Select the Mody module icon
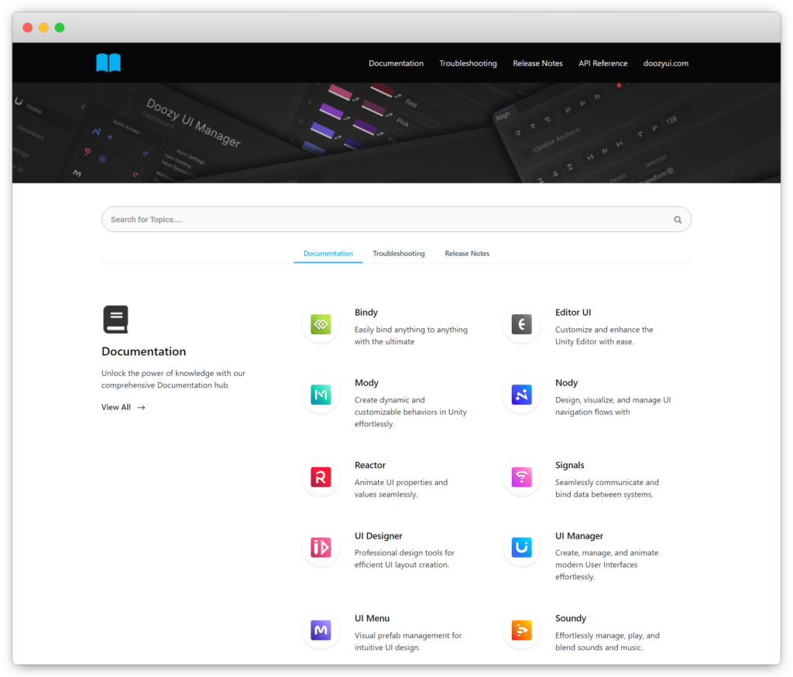 [x=321, y=395]
